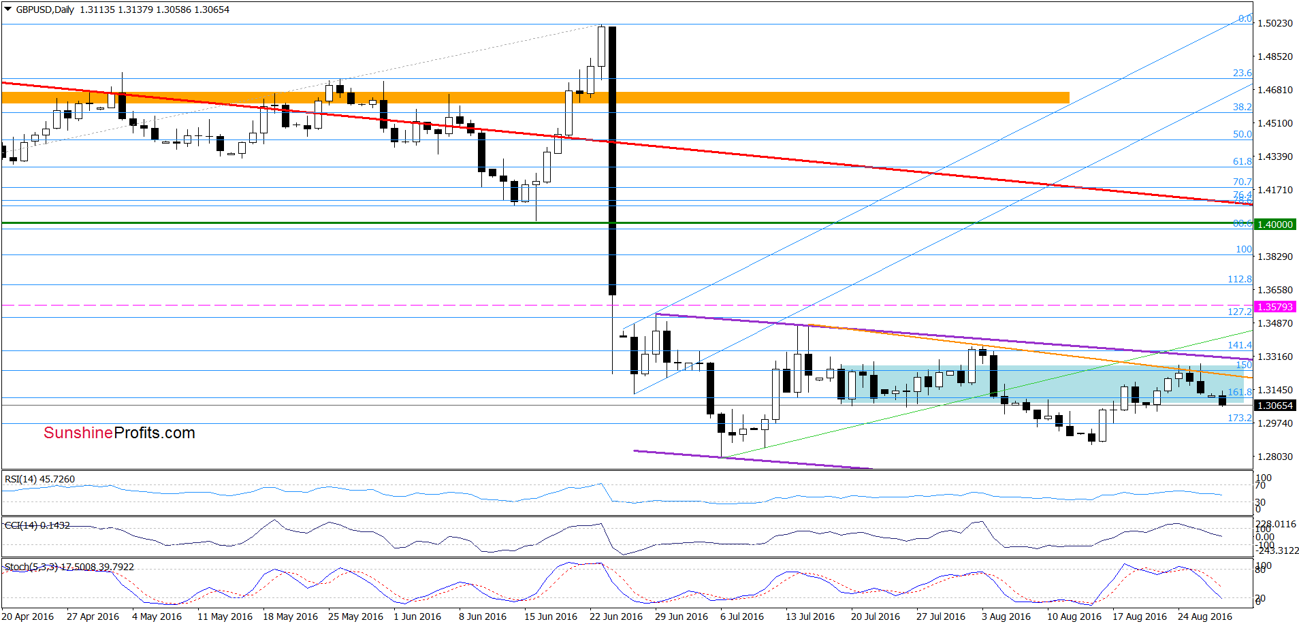Select the orange resistance zone rectangle
1299x626 pixels.
(x=535, y=98)
